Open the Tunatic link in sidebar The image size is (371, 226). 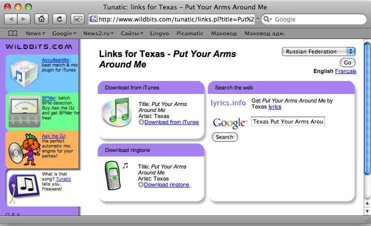point(63,179)
